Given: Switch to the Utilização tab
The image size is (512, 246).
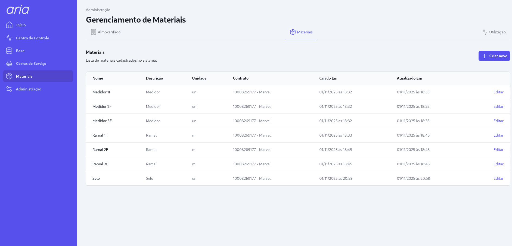Looking at the screenshot, I should click(497, 32).
